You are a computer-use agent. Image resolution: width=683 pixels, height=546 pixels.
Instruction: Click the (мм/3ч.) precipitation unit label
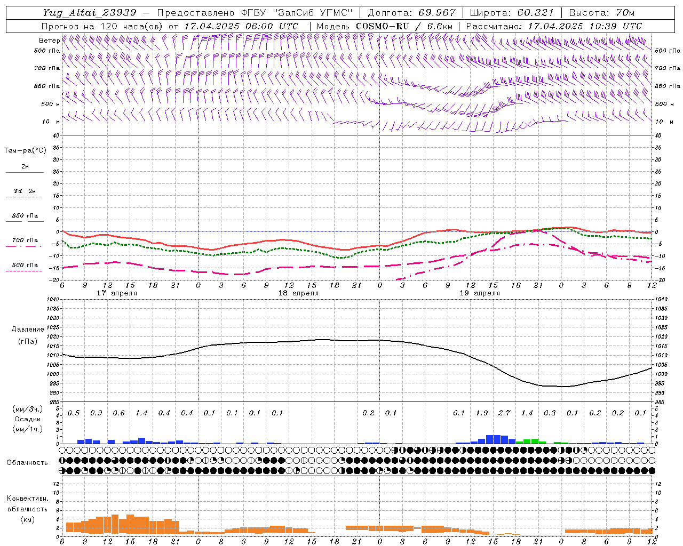(x=28, y=409)
